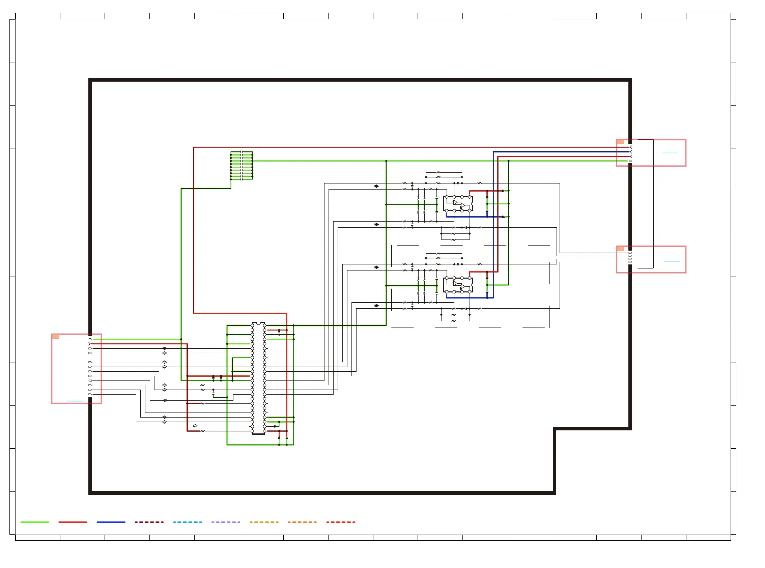
Task: Select the tall multi-pin IC chip symbol
Action: [x=259, y=378]
